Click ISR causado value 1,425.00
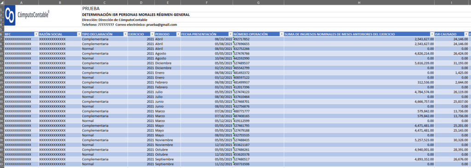The height and width of the screenshot is (168, 471). (461, 73)
